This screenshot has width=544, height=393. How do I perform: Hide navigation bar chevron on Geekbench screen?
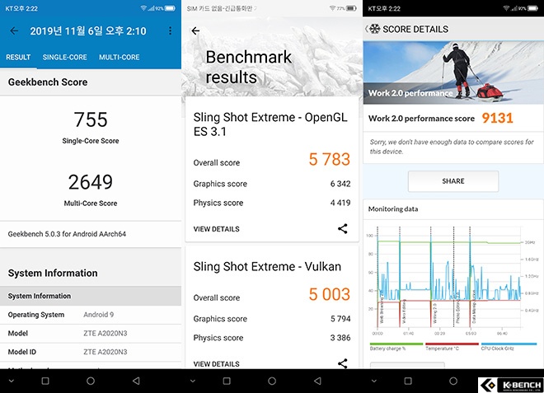coord(11,381)
